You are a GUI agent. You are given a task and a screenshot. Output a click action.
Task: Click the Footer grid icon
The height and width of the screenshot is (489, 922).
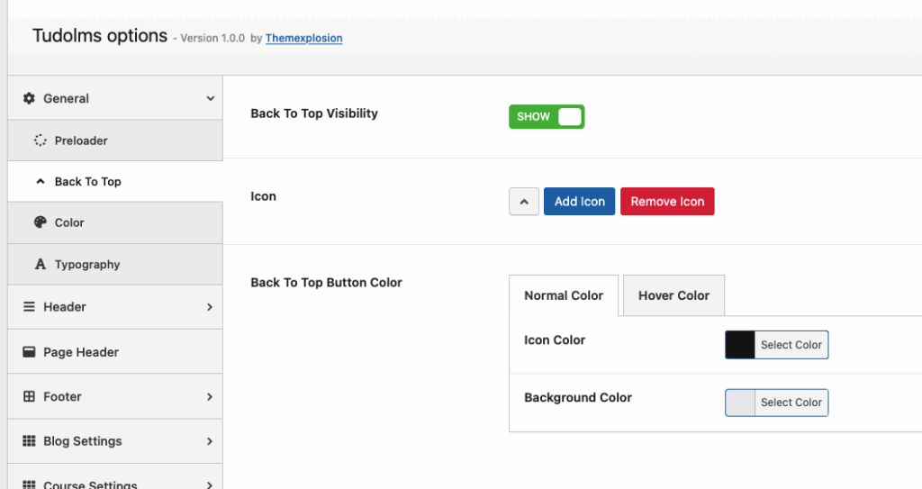pos(29,396)
